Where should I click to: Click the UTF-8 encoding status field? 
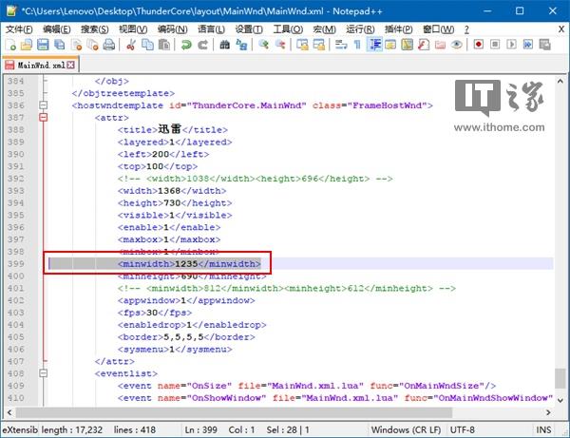(x=462, y=429)
